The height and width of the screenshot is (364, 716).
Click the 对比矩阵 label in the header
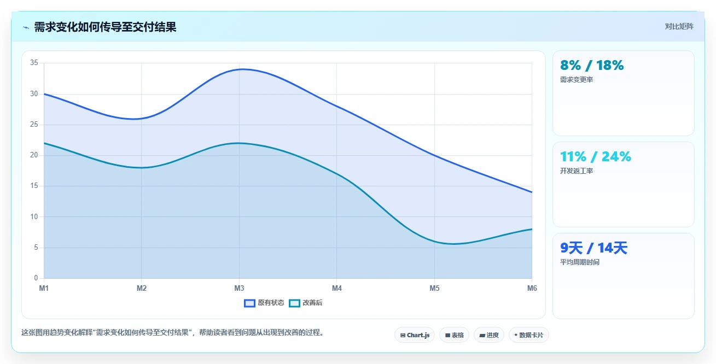coord(679,26)
